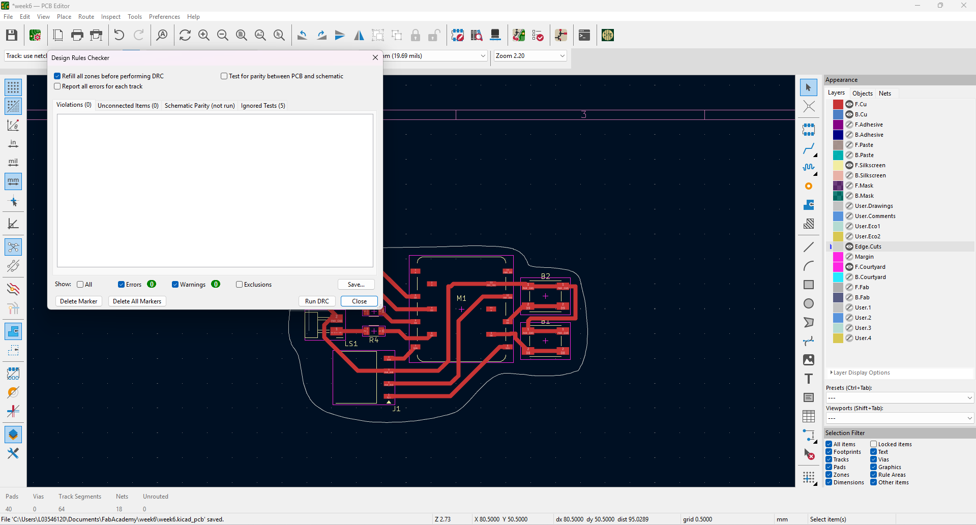Enable Report all errors for each track
The height and width of the screenshot is (525, 976).
pyautogui.click(x=57, y=86)
